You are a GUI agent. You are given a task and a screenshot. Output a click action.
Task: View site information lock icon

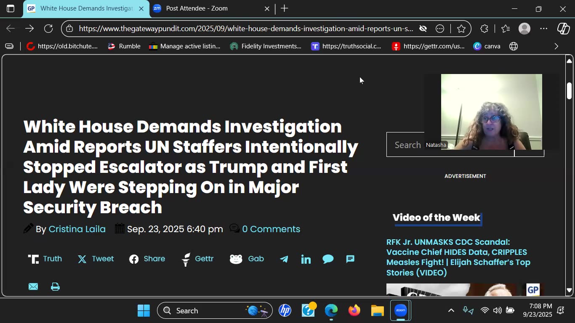(x=70, y=29)
